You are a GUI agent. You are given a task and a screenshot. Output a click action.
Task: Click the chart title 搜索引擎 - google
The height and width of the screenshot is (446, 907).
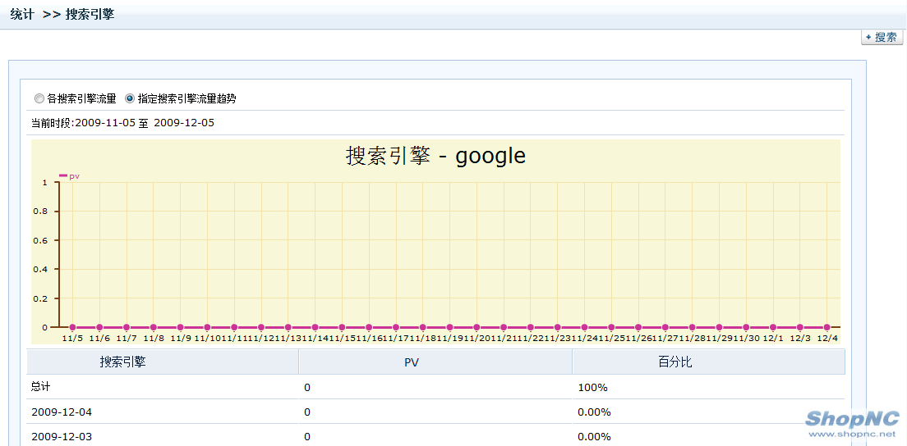[435, 156]
